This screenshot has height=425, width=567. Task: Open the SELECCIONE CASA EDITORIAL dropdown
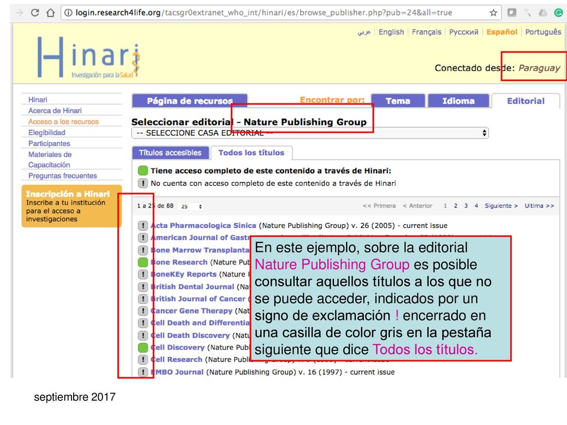coord(310,133)
